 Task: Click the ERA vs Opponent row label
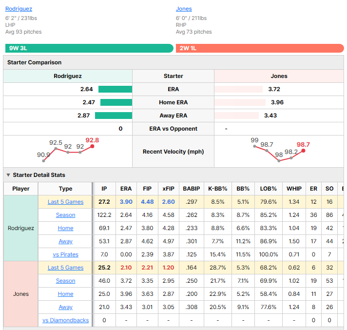[x=173, y=129]
